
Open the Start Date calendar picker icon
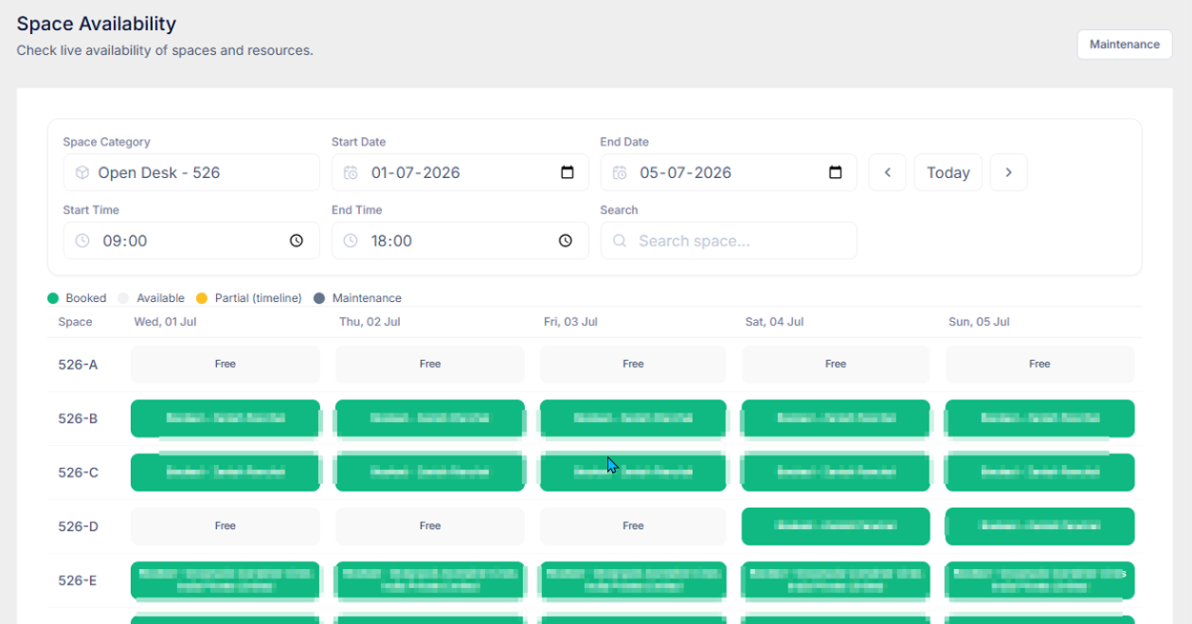[x=568, y=172]
